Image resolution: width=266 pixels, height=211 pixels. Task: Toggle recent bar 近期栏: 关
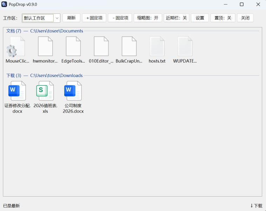[x=177, y=18]
